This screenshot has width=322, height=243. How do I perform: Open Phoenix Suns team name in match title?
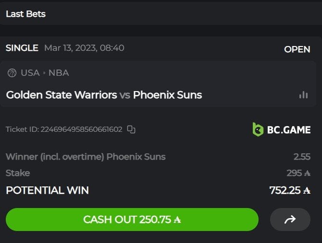coord(167,95)
